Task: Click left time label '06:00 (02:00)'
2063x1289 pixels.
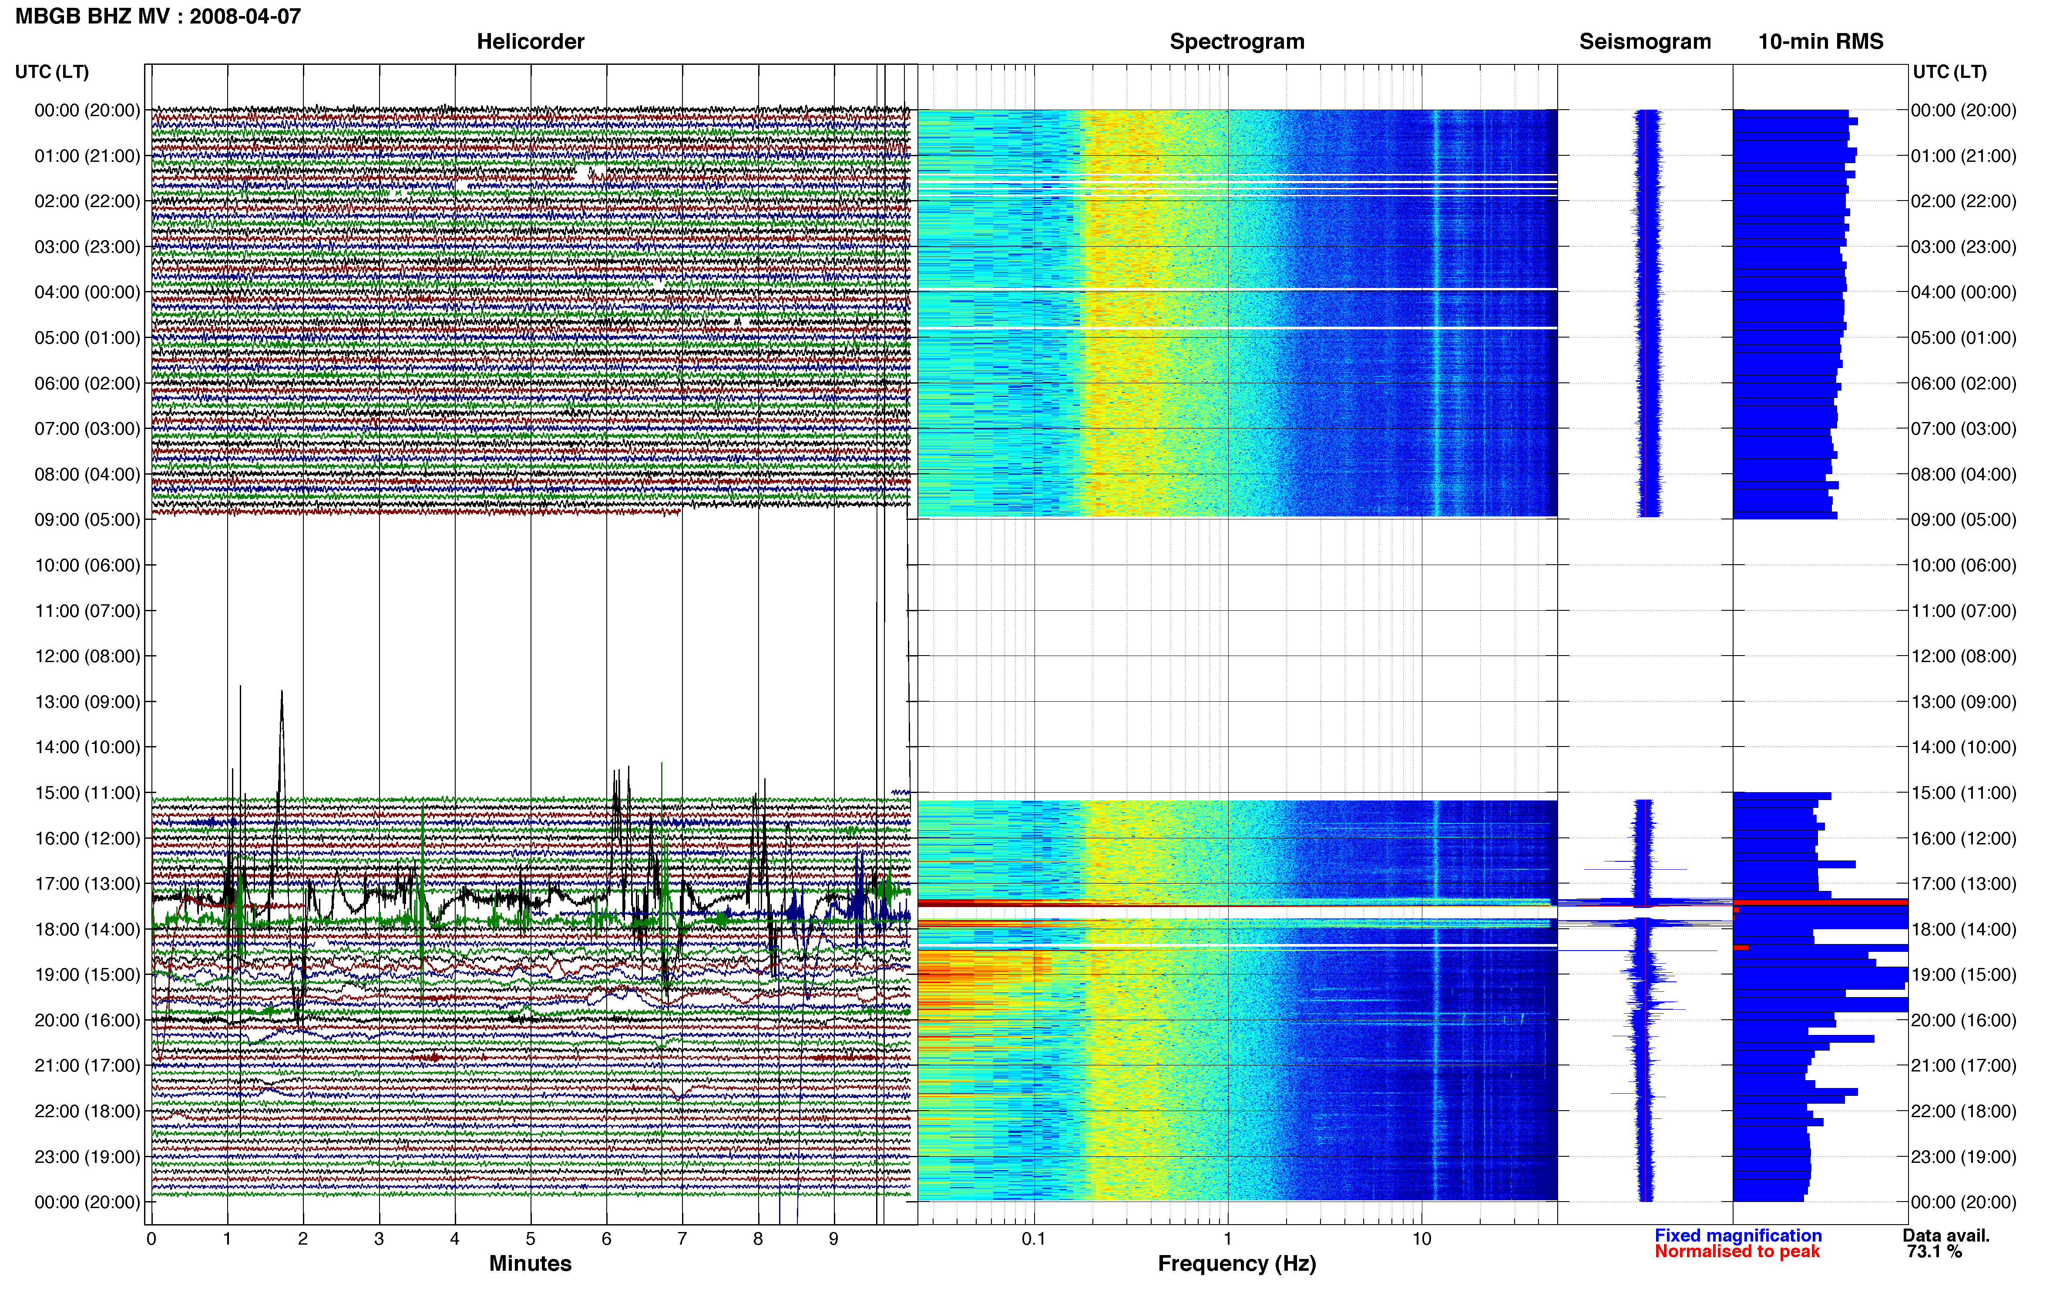Action: 87,384
